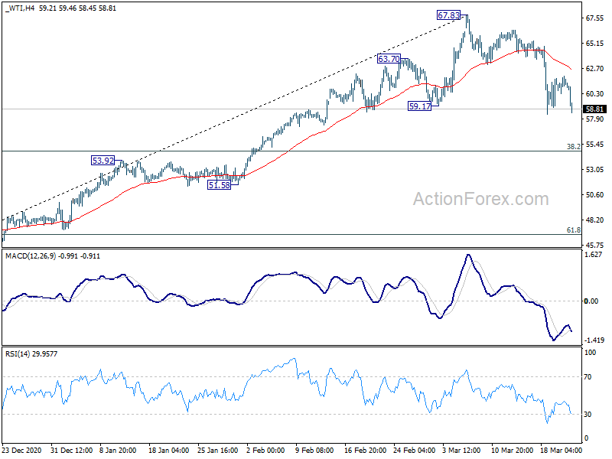
Task: Click the RSI scale value 100
Action: pos(591,353)
